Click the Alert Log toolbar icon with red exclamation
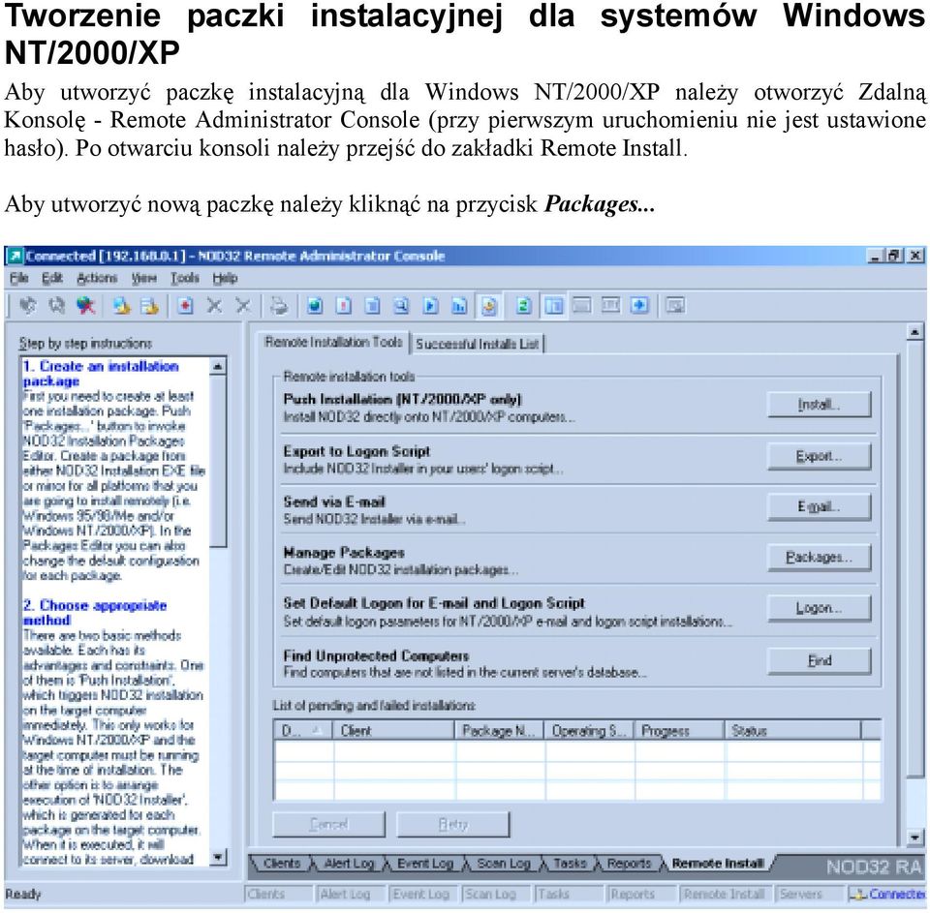 click(344, 306)
